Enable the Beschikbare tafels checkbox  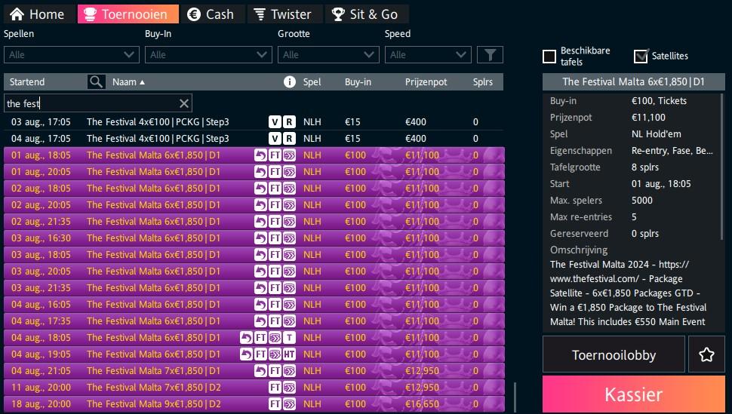pyautogui.click(x=549, y=56)
